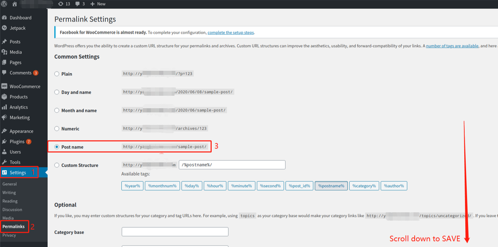Open Privacy settings submenu
Screen dimensions: 498x247
[x=9, y=235]
